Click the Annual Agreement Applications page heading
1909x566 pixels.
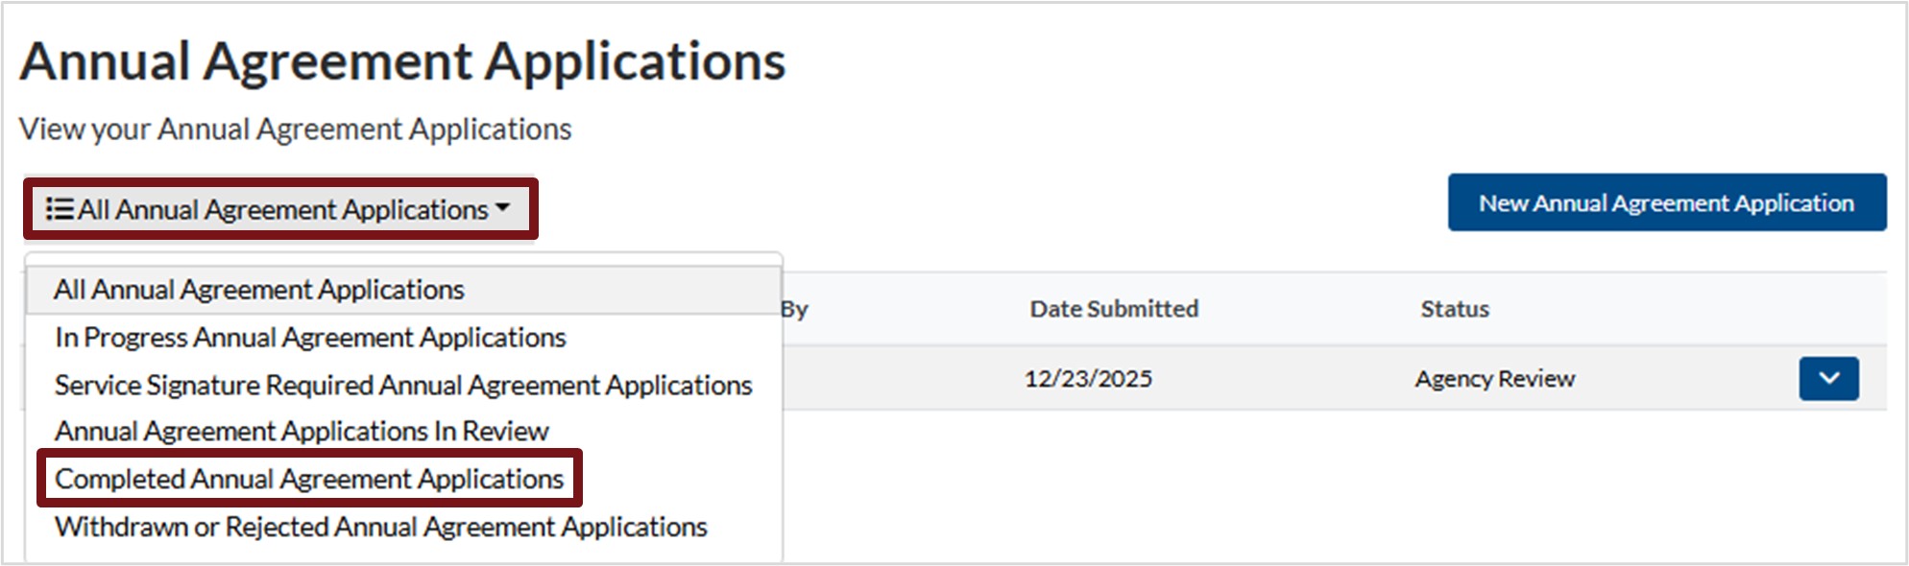[402, 61]
